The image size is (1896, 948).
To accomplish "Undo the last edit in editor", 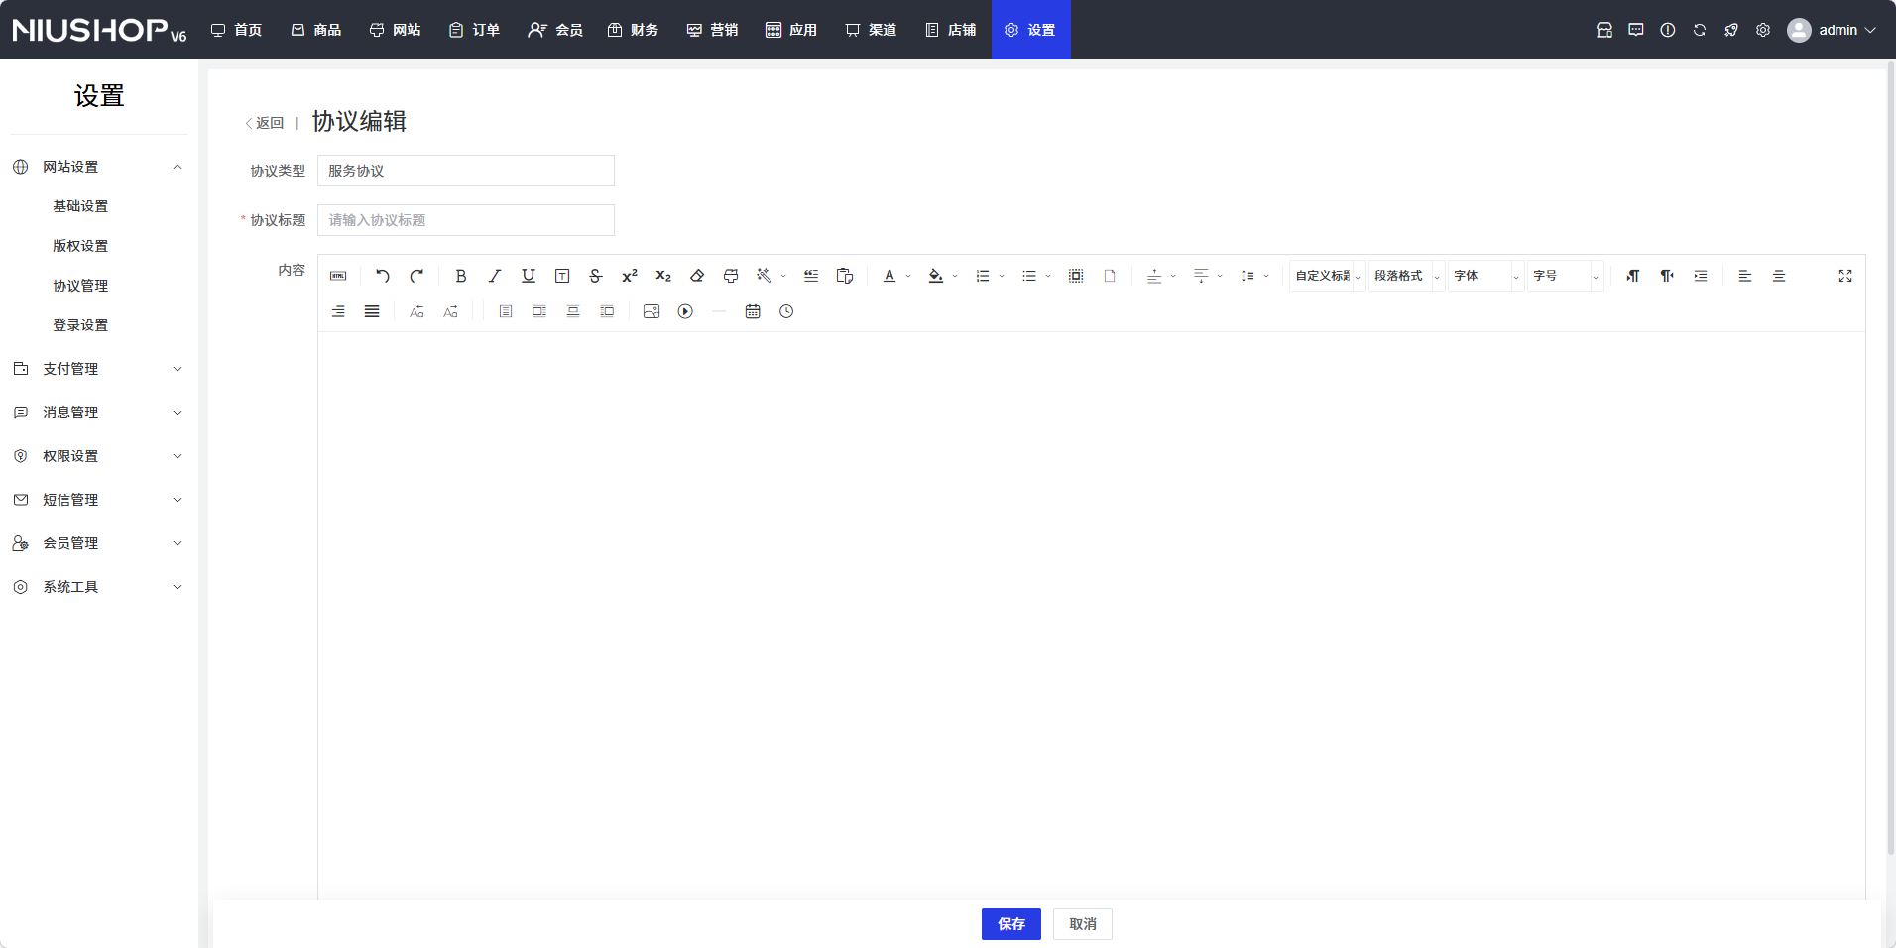I will pos(383,276).
